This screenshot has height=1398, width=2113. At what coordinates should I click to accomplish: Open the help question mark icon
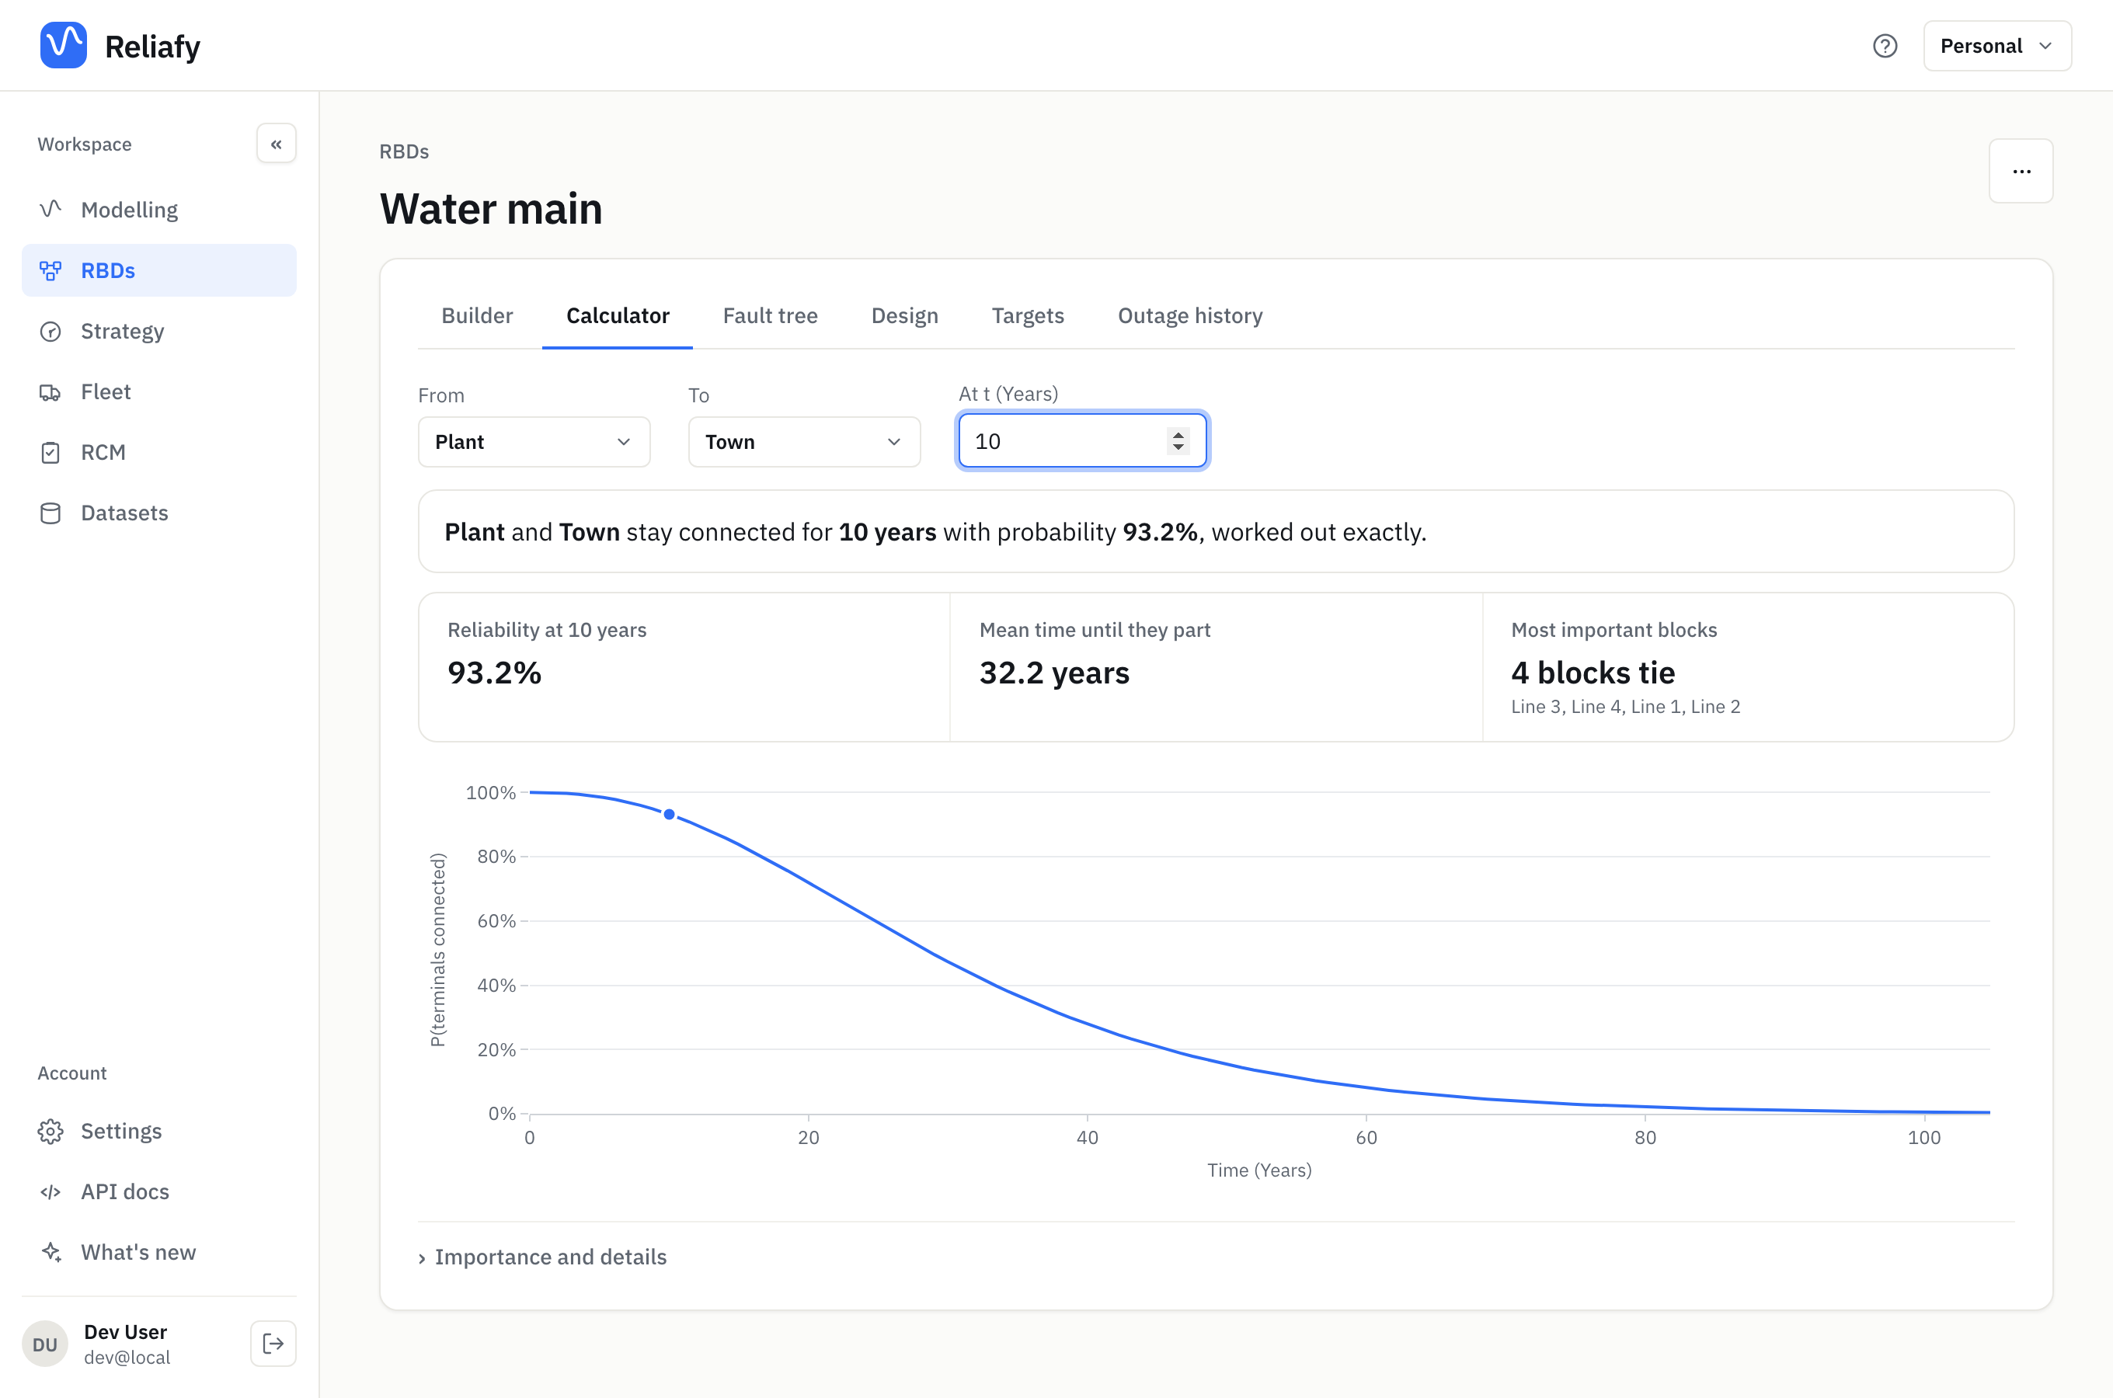pyautogui.click(x=1885, y=46)
